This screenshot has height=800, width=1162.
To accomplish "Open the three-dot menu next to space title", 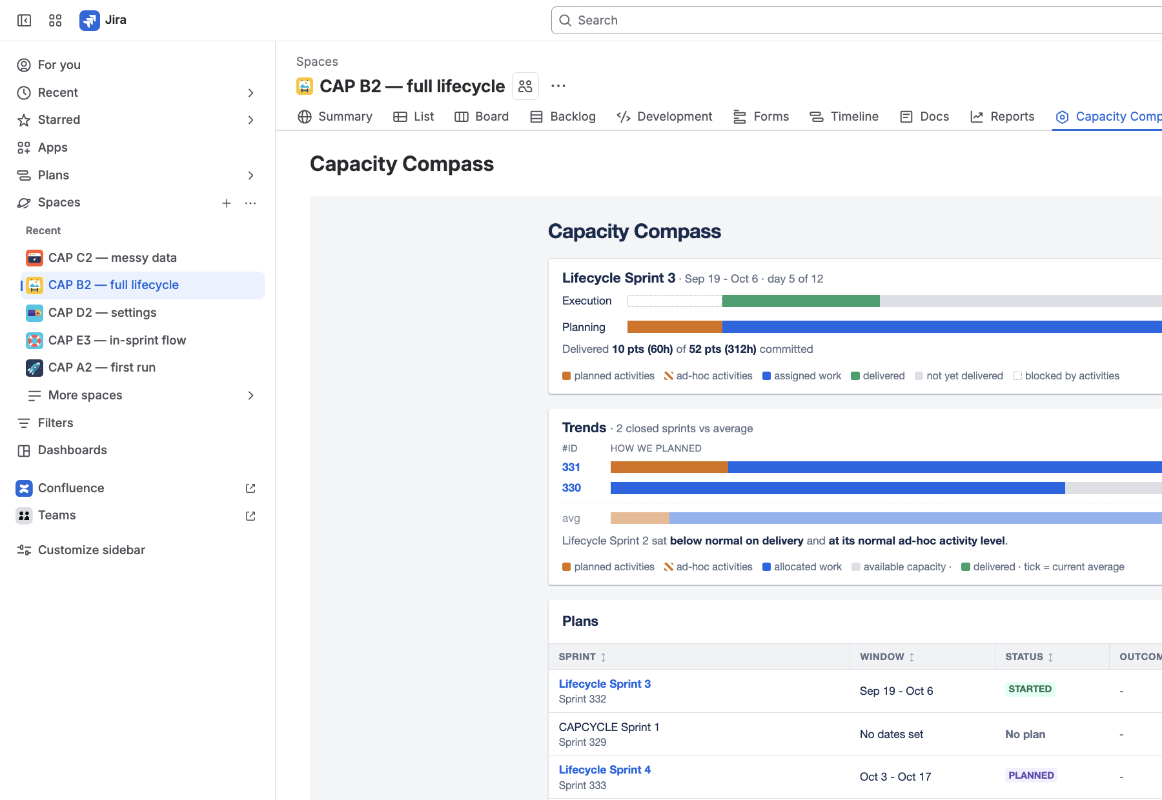I will 558,86.
